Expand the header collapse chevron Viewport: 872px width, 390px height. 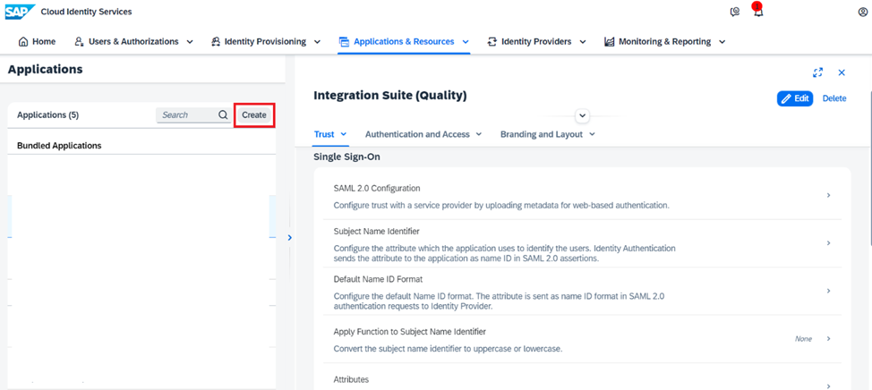point(582,115)
